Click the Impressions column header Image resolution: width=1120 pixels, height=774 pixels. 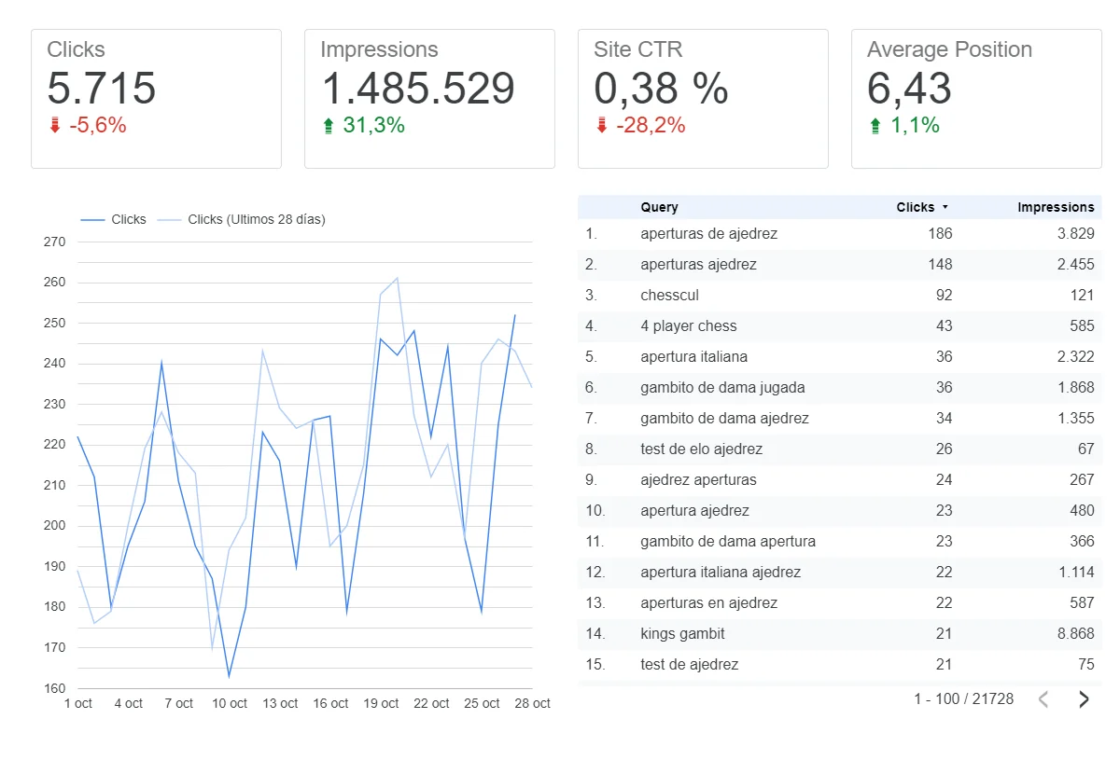[x=1056, y=207]
